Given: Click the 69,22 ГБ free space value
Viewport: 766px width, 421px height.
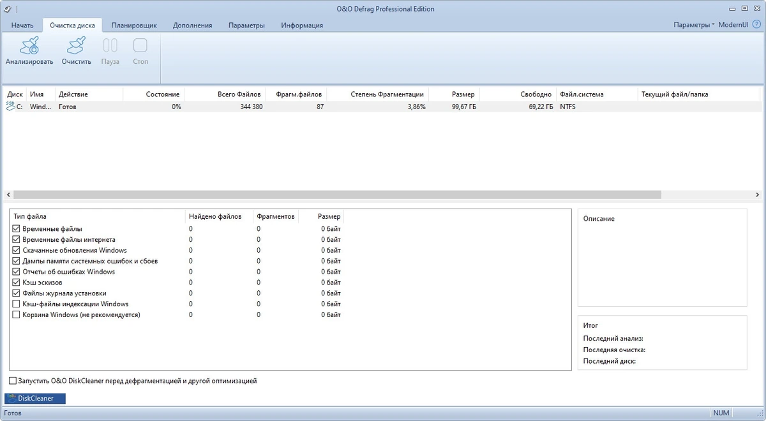Looking at the screenshot, I should point(540,107).
